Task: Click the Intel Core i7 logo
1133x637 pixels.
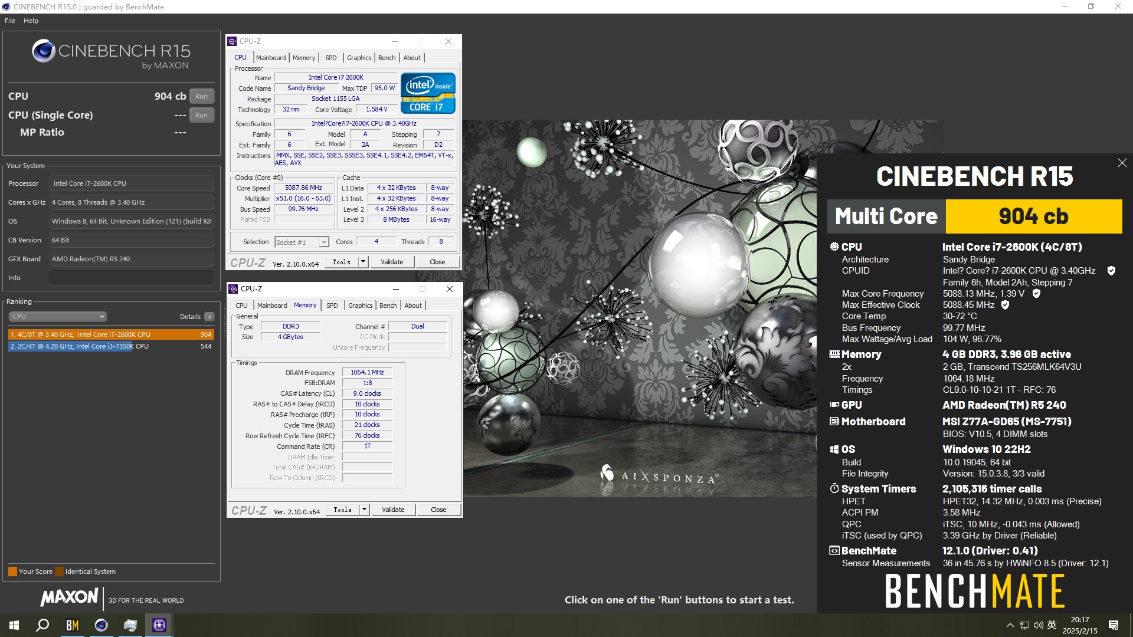Action: pyautogui.click(x=428, y=93)
